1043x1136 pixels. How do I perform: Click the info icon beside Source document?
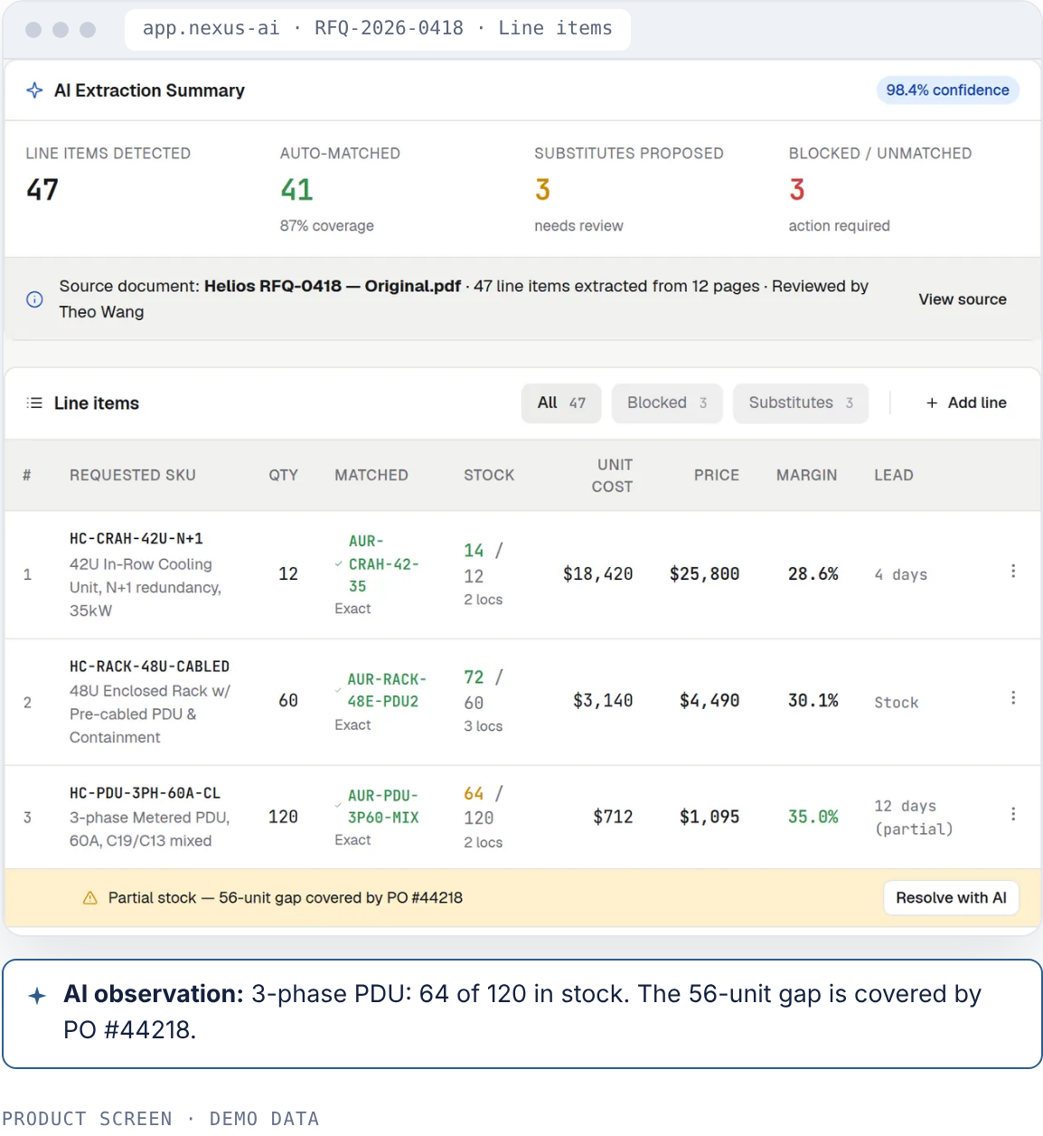(34, 299)
